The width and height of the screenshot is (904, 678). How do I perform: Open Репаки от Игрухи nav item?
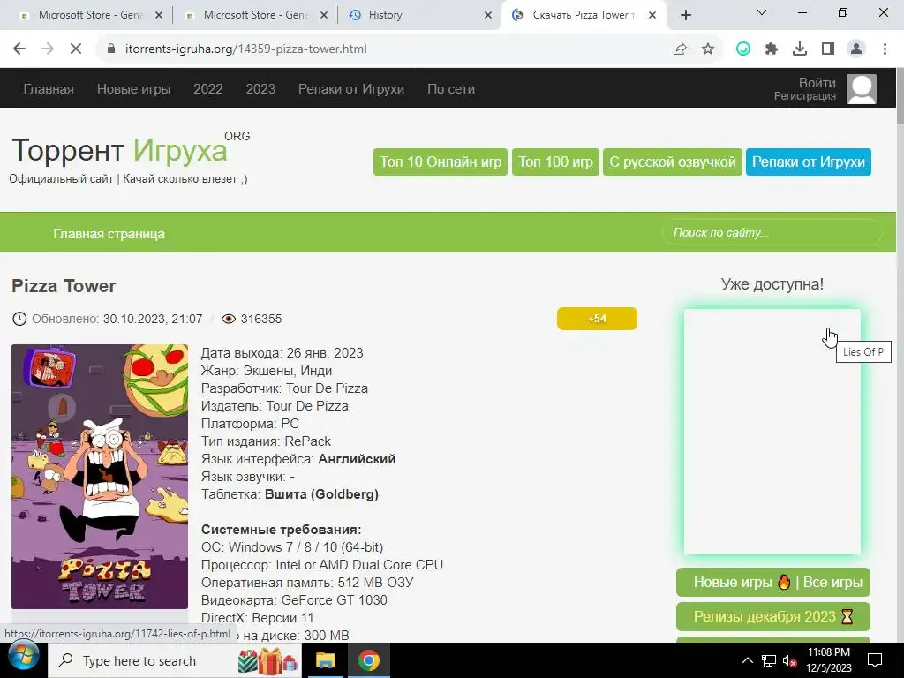tap(351, 89)
